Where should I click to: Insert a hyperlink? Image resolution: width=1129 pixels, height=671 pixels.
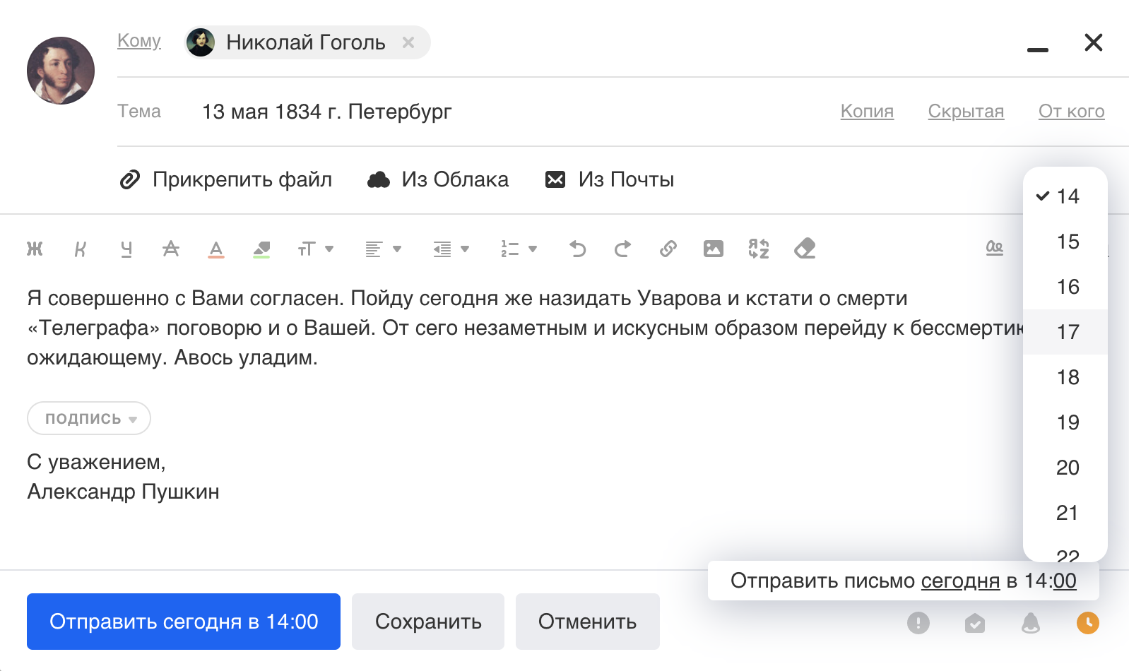[668, 249]
